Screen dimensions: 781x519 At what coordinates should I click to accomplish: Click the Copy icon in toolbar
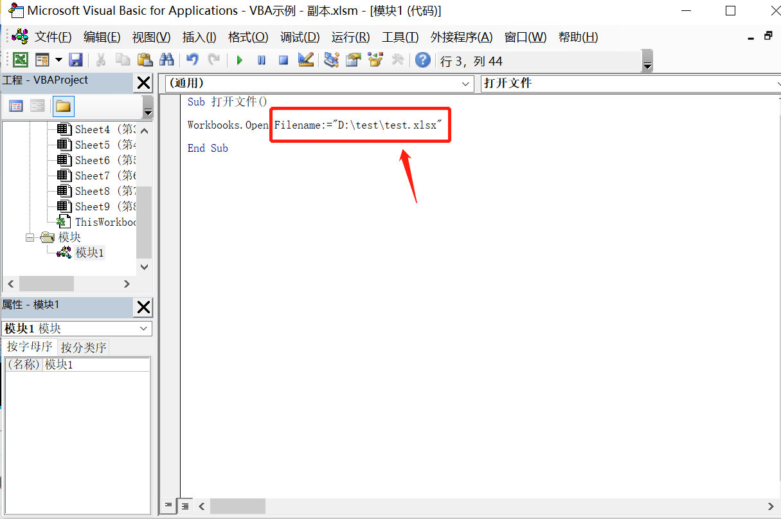point(122,60)
